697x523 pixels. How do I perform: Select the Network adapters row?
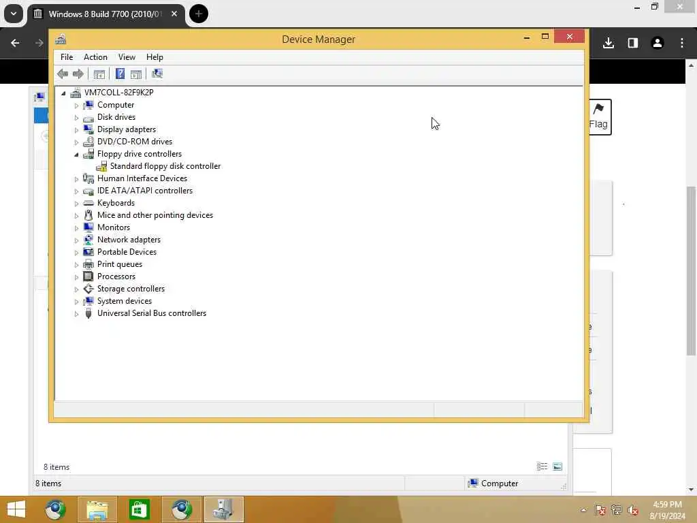(x=129, y=240)
